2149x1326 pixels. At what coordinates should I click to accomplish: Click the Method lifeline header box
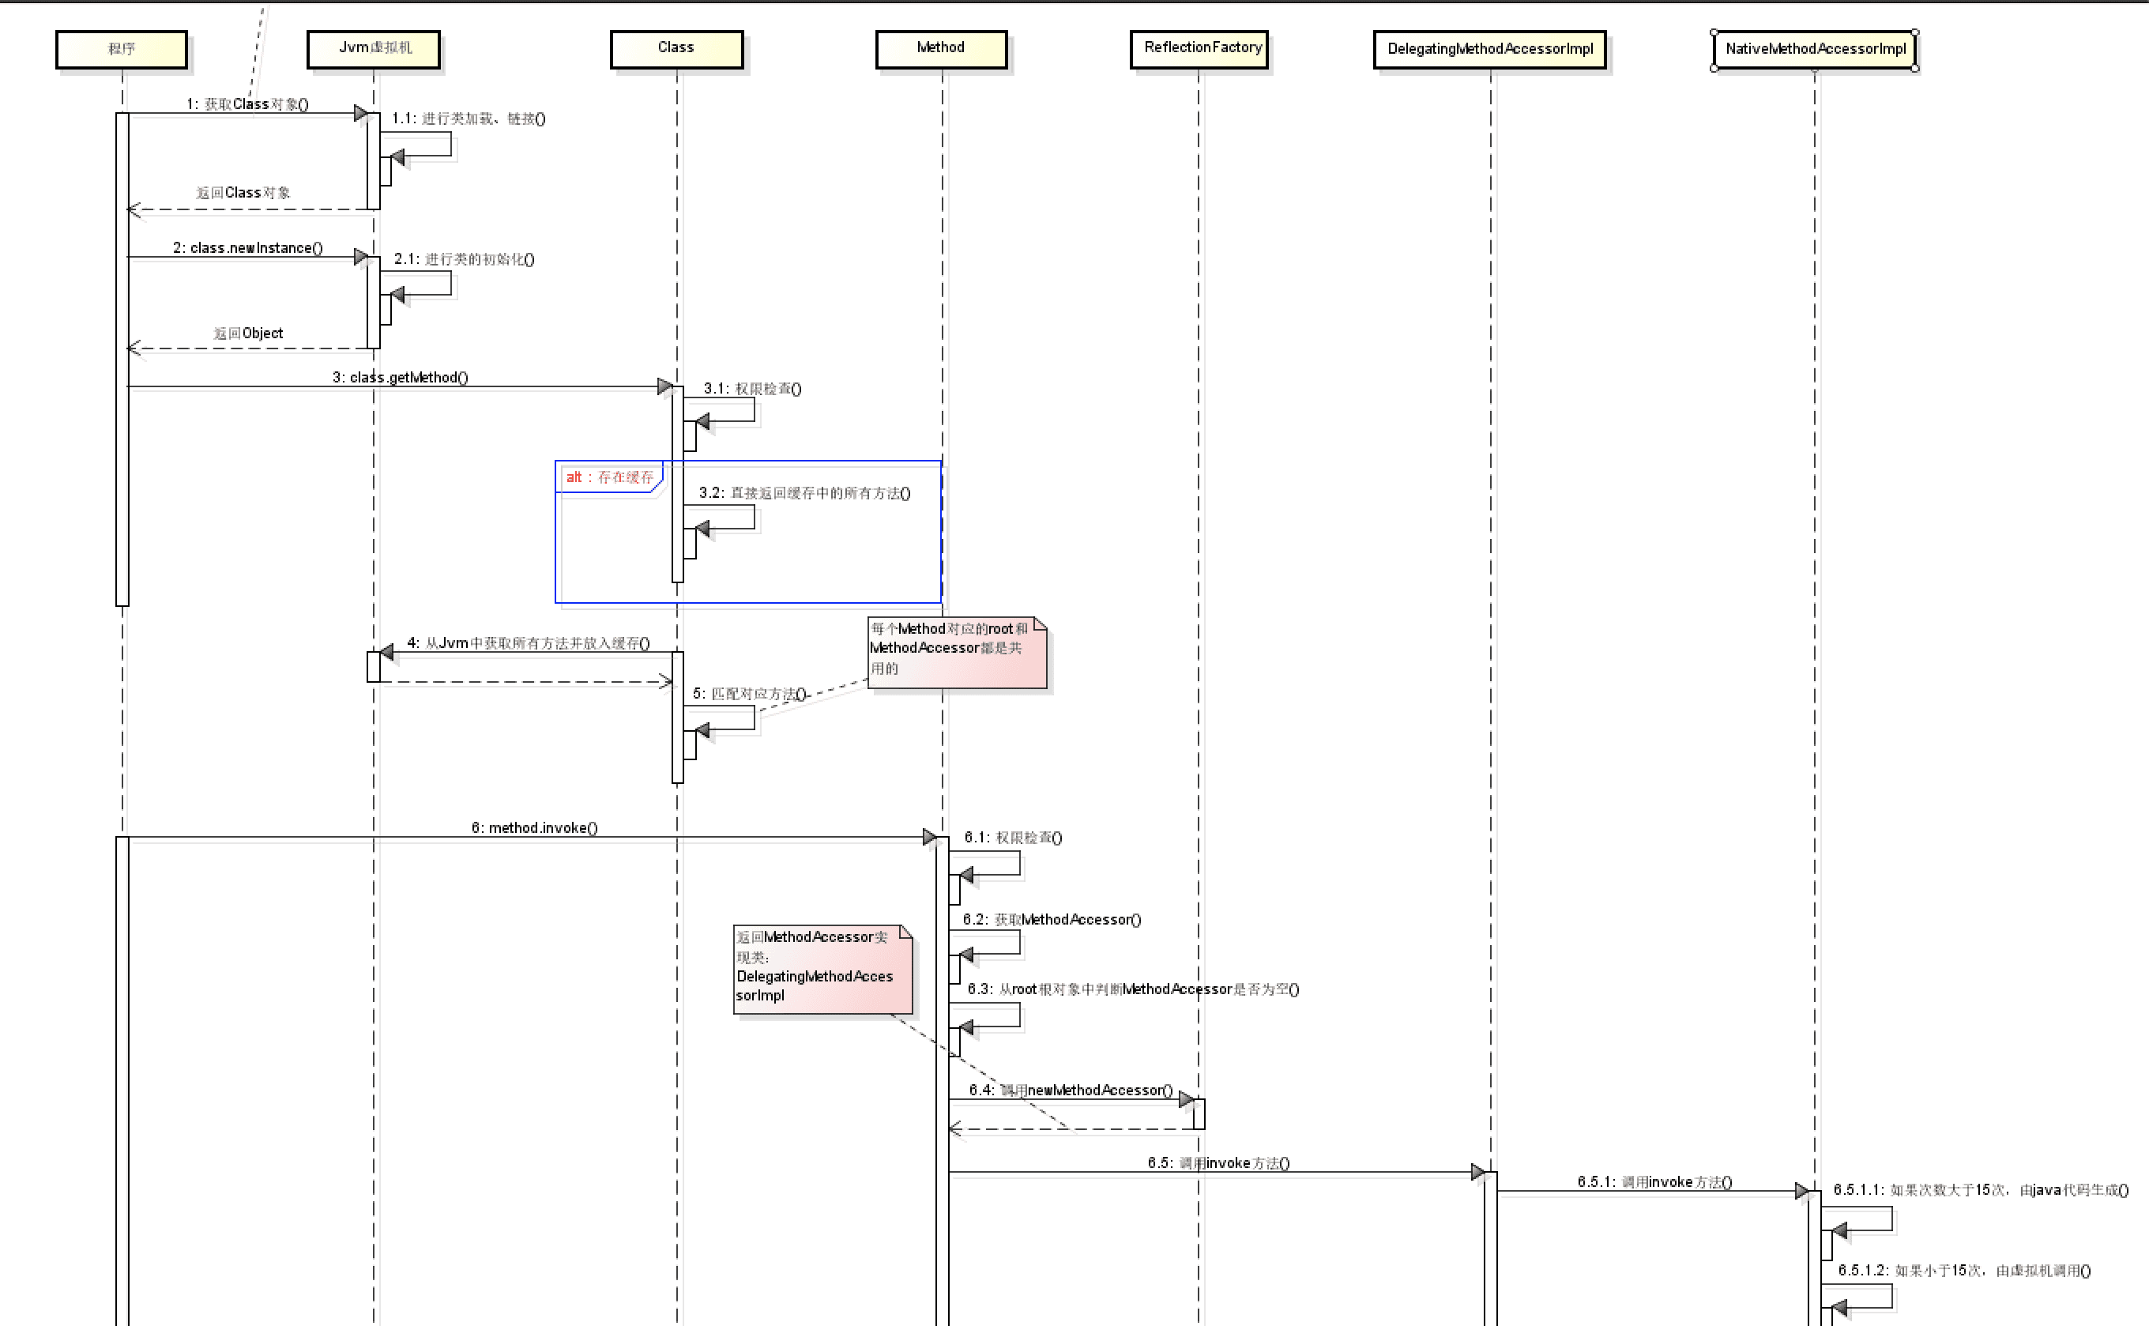pos(941,49)
